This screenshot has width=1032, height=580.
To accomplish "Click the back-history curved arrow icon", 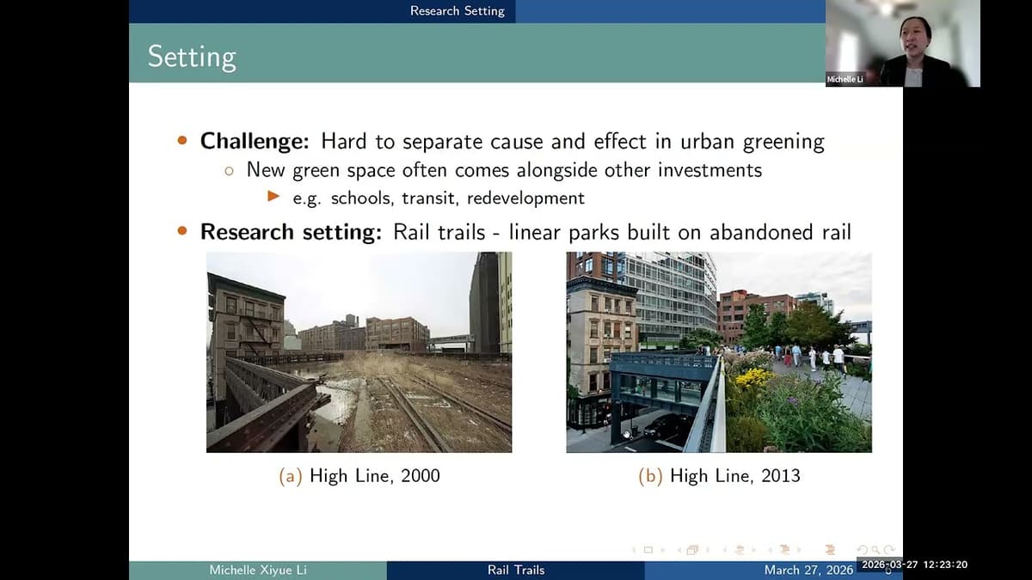I will click(863, 551).
